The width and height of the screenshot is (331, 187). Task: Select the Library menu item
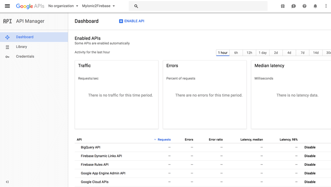pos(34,47)
